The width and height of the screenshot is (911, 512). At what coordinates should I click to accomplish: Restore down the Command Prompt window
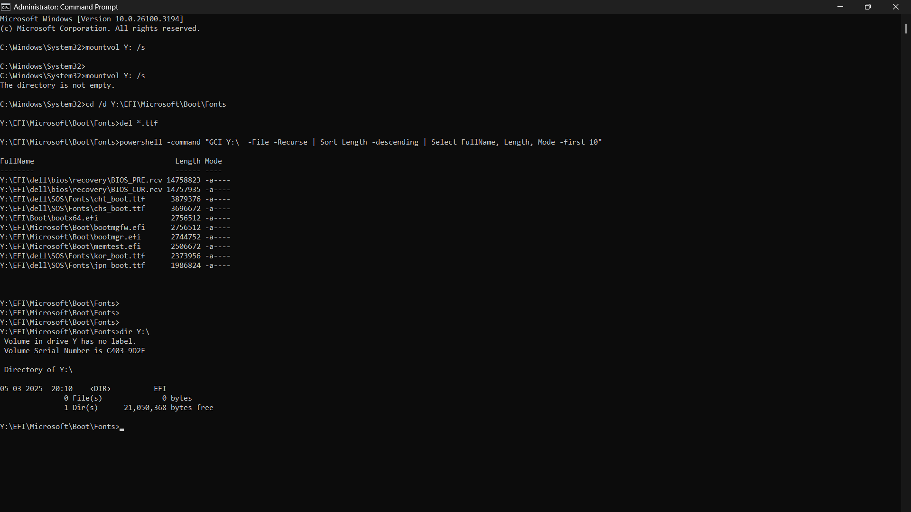(868, 7)
